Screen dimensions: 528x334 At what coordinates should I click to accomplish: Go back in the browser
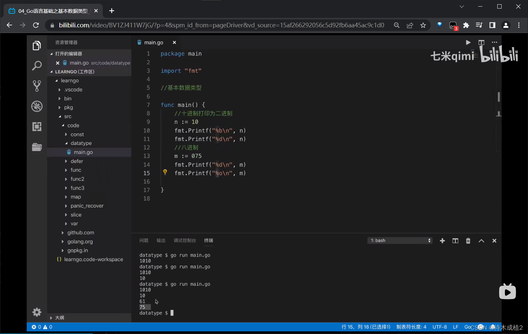[x=9, y=25]
